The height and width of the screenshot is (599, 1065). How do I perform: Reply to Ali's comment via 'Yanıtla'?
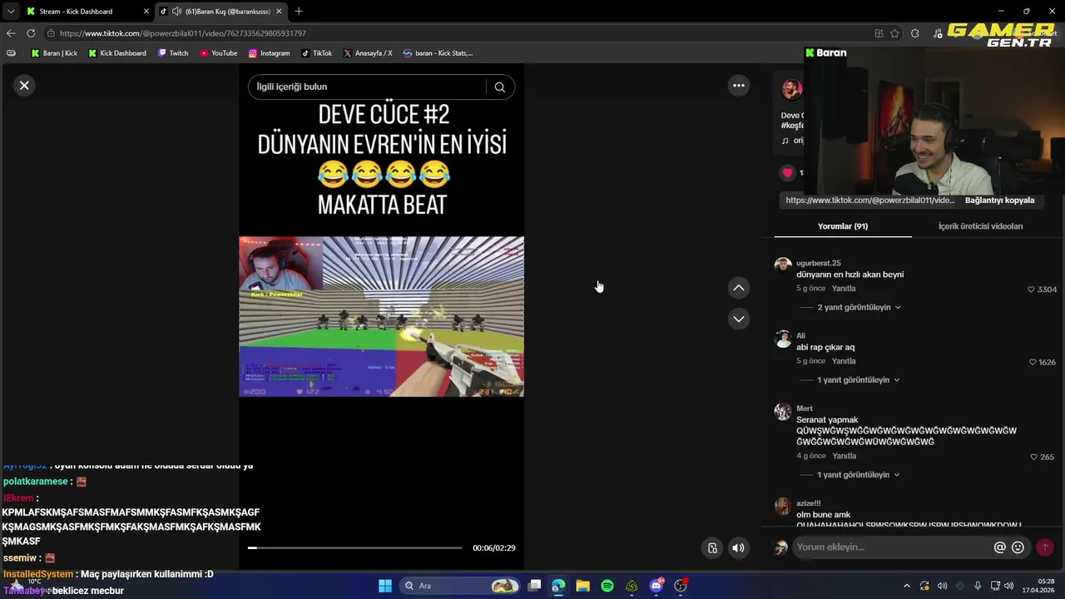(844, 362)
